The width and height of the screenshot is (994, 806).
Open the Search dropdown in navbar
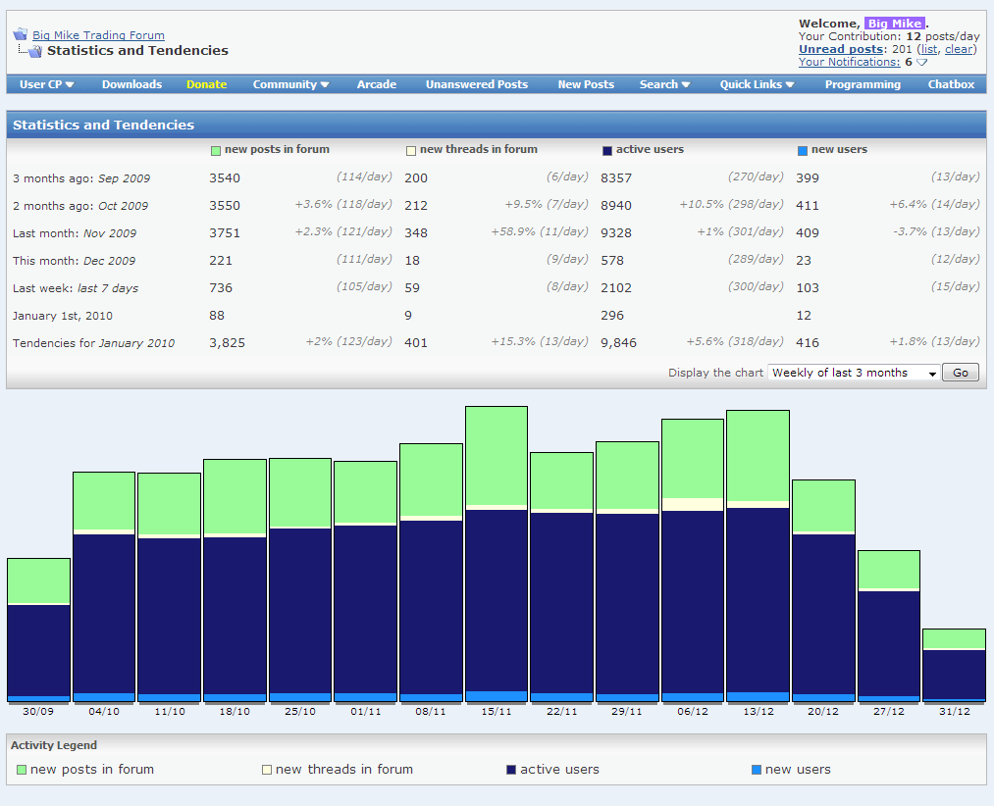coord(664,84)
